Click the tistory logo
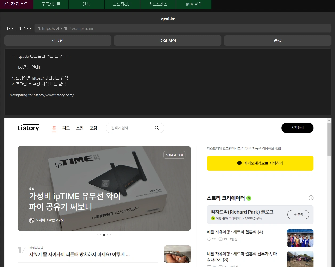This screenshot has width=335, height=267. coord(28,128)
